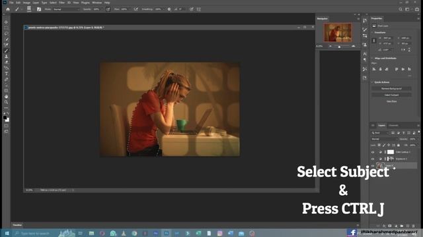Open the History panel icon

tap(365, 20)
